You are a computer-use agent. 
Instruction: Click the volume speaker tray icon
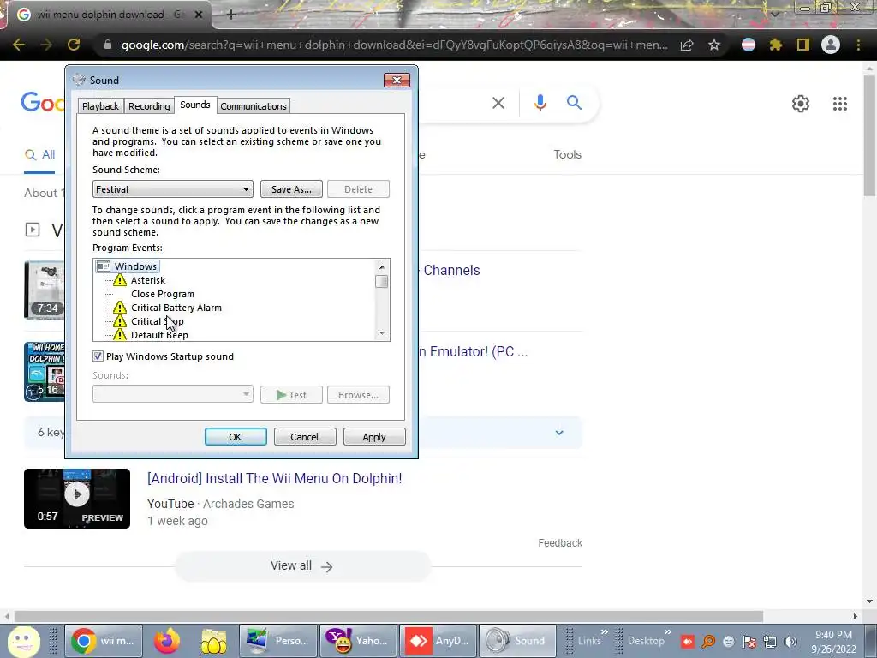coord(790,642)
